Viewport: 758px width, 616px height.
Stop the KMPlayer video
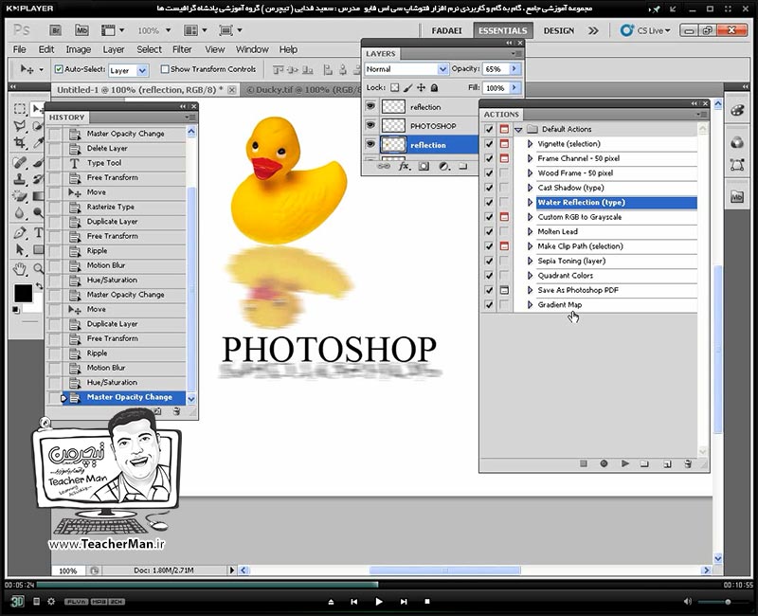(427, 602)
